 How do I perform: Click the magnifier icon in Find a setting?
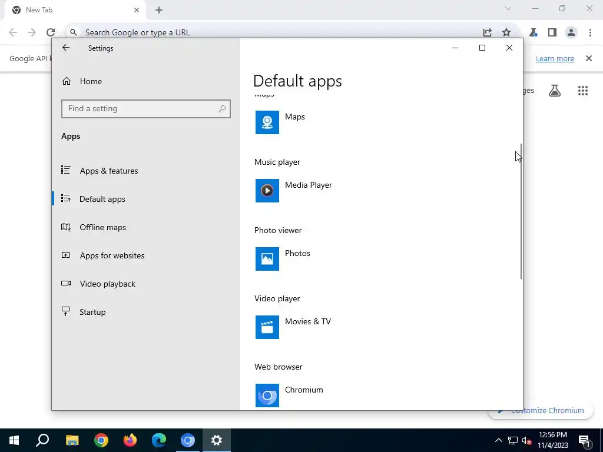click(222, 109)
